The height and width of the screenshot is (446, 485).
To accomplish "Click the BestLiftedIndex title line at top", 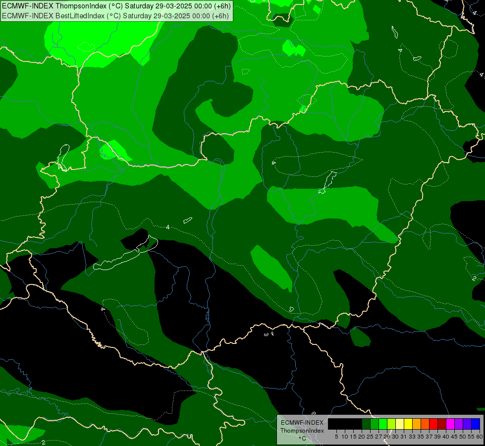I will (116, 15).
